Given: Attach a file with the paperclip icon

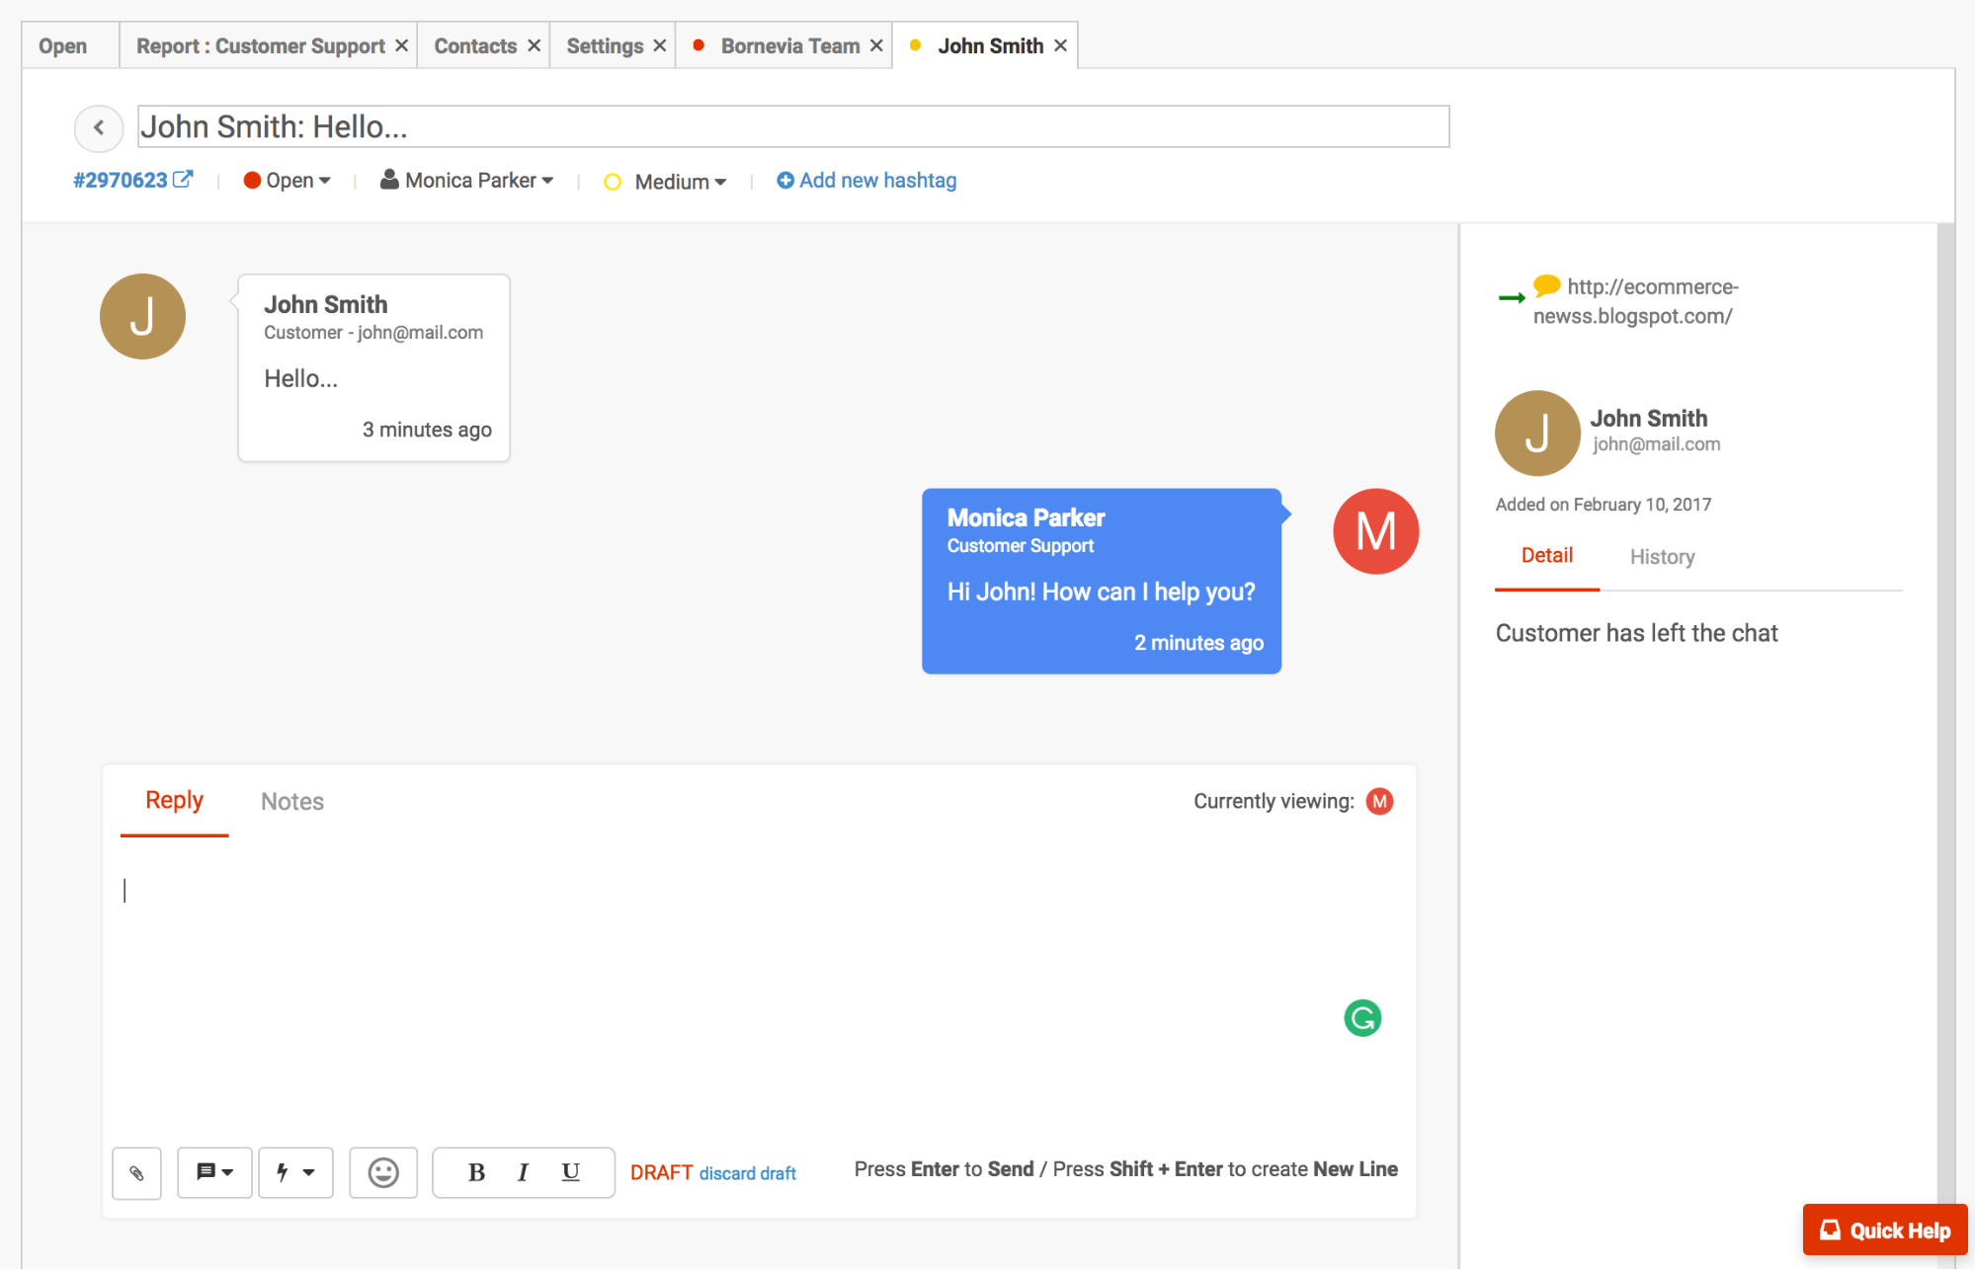Looking at the screenshot, I should 136,1172.
